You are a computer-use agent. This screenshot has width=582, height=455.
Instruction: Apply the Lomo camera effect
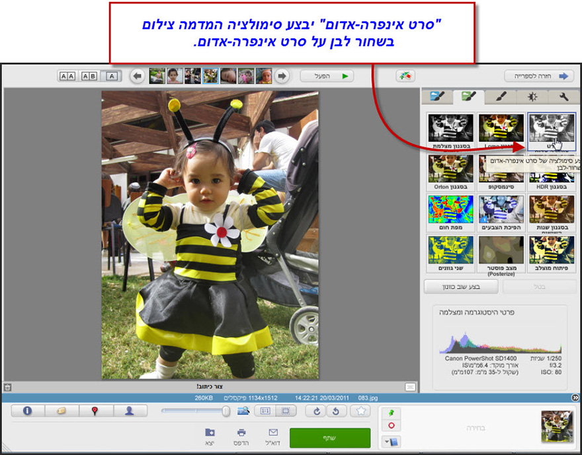[501, 125]
